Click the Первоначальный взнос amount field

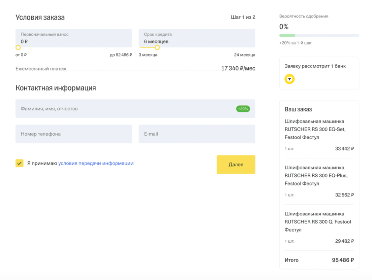(73, 38)
